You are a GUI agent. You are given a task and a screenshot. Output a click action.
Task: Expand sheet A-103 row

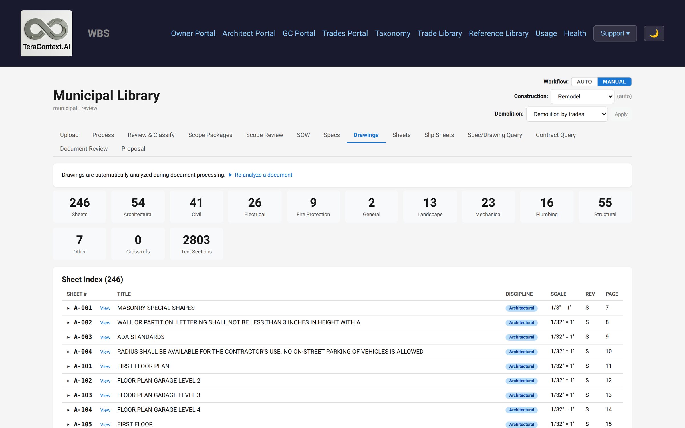point(68,395)
